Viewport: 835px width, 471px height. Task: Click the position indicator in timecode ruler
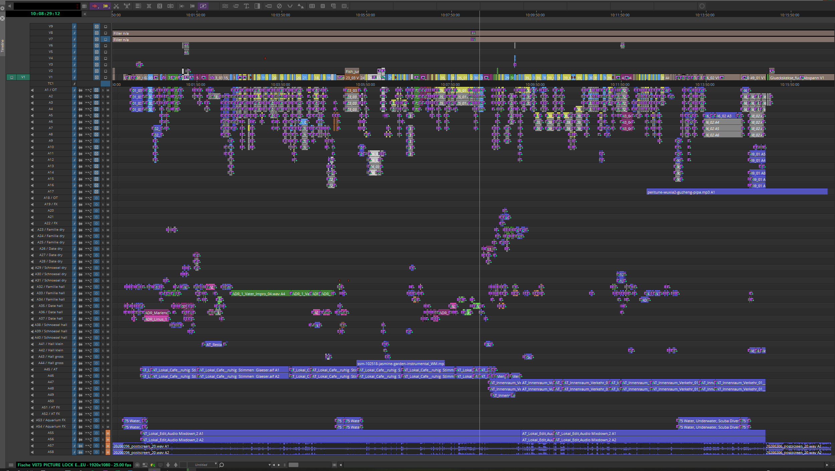click(479, 15)
